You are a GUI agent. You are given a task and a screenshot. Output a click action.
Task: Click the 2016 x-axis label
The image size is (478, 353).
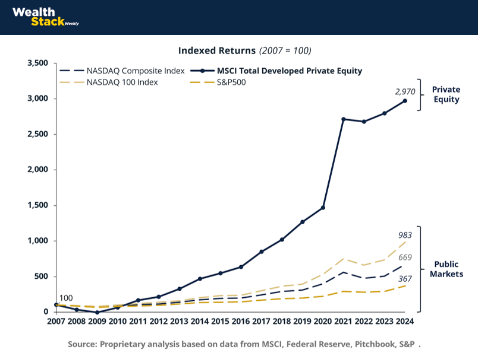tap(241, 322)
